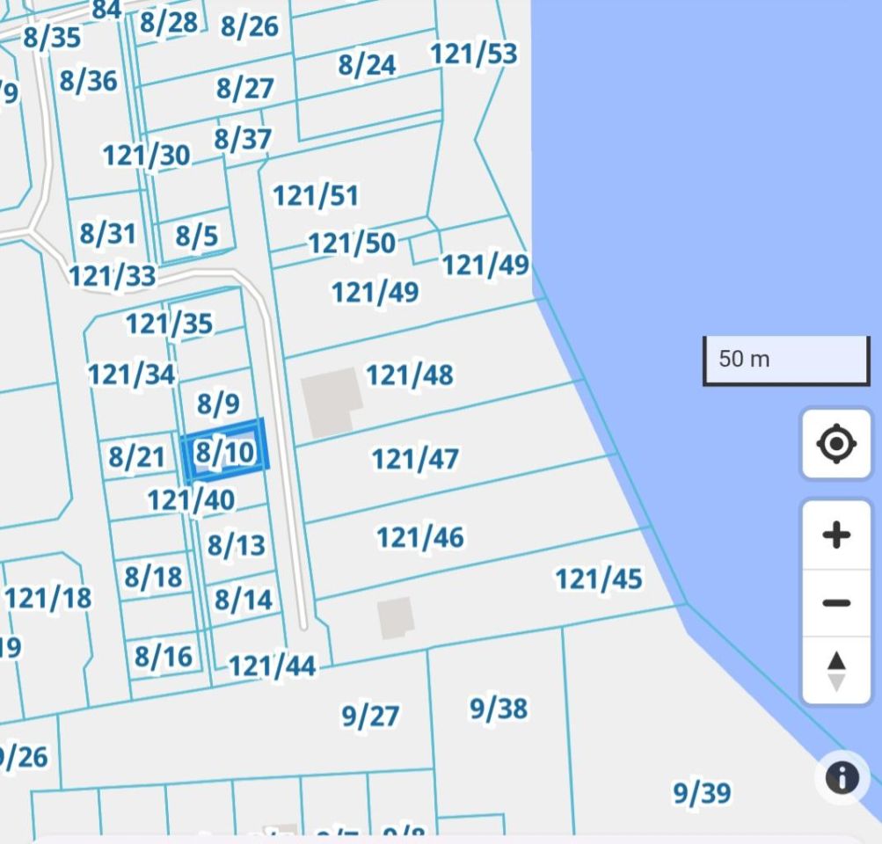Select highlighted parcel 8/10
The width and height of the screenshot is (882, 844).
point(225,452)
